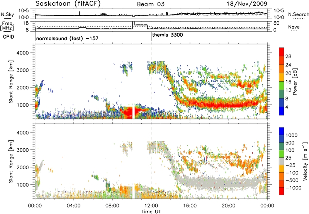Click the "N.Search" legend label
The image size is (309, 214).
tap(299, 14)
